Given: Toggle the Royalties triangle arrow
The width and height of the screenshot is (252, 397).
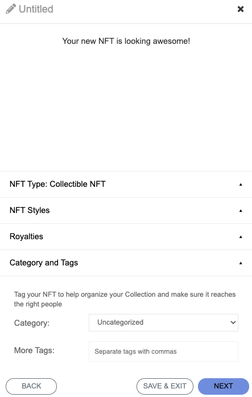Looking at the screenshot, I should 241,237.
